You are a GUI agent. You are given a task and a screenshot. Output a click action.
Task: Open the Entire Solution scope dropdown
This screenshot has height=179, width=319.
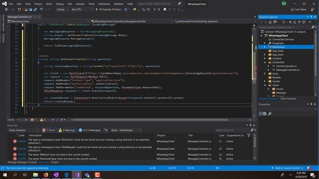pyautogui.click(x=23, y=130)
